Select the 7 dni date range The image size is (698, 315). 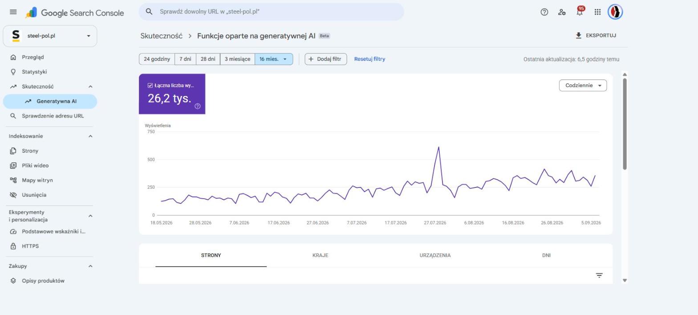185,59
